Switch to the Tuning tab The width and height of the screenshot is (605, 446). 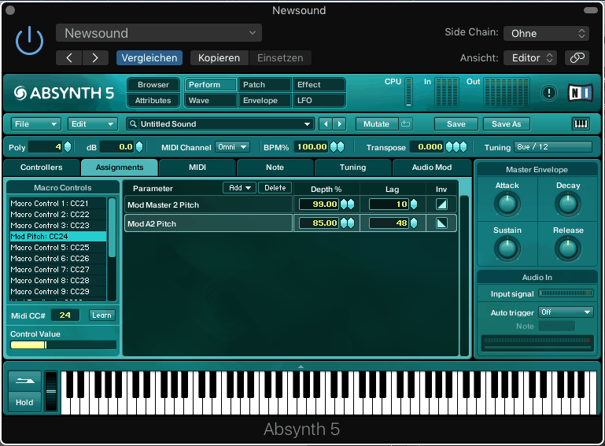[352, 168]
